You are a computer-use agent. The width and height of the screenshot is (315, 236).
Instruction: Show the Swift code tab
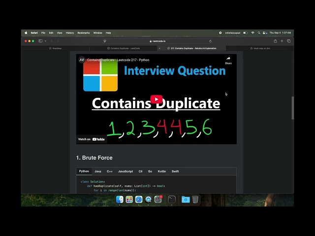(175, 172)
